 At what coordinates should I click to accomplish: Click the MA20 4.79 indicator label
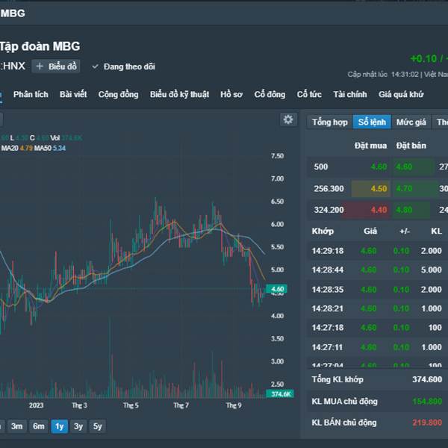[x=17, y=148]
